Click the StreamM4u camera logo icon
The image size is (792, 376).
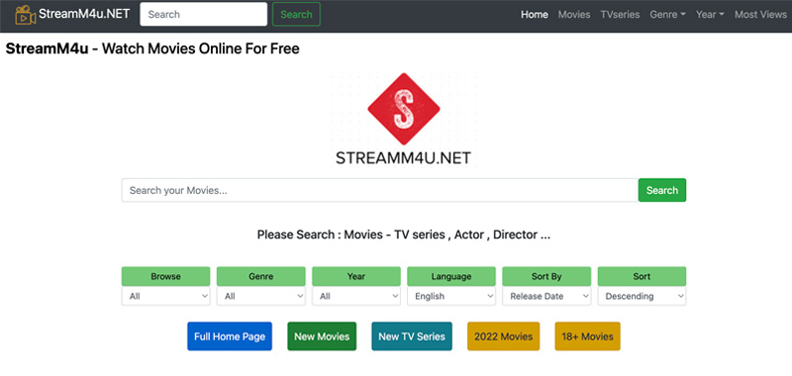tap(26, 15)
